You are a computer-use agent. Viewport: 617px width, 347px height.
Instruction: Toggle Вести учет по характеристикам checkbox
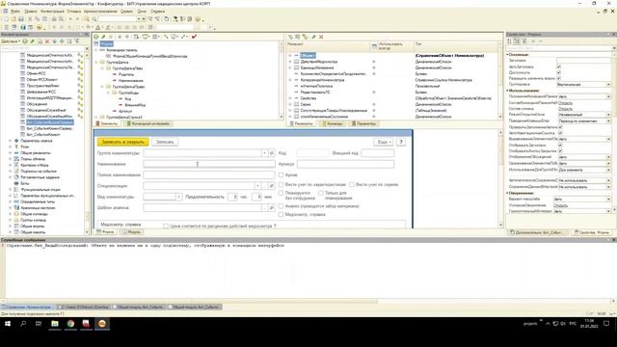[x=281, y=184]
